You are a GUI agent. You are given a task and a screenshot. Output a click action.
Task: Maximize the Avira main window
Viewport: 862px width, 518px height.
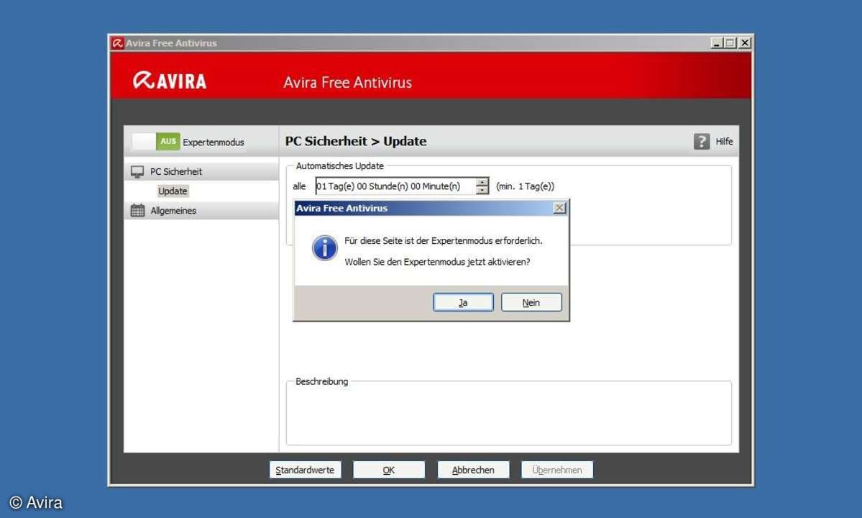730,43
